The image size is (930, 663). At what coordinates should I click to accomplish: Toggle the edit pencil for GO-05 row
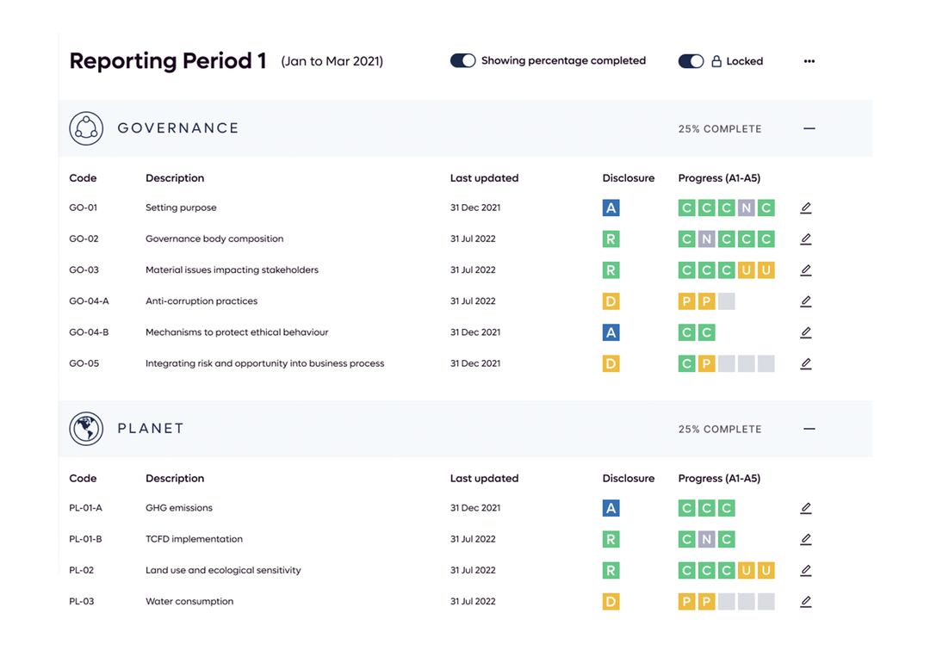point(805,363)
